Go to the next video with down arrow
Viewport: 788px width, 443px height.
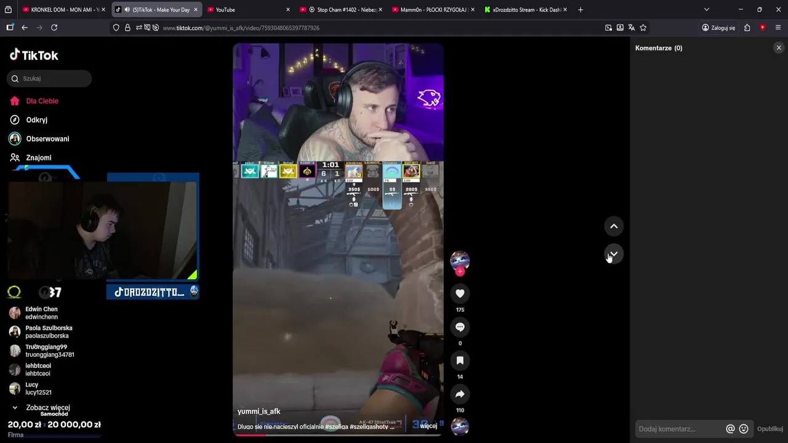[614, 254]
